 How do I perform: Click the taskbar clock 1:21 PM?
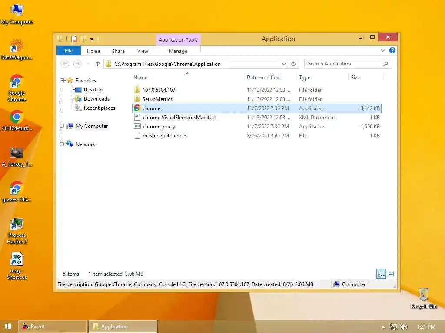click(426, 327)
